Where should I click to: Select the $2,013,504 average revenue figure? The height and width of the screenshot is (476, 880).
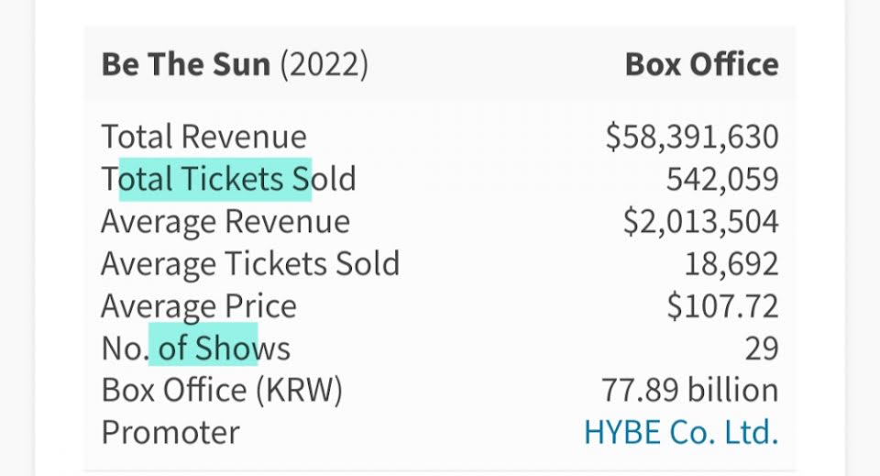click(x=699, y=222)
